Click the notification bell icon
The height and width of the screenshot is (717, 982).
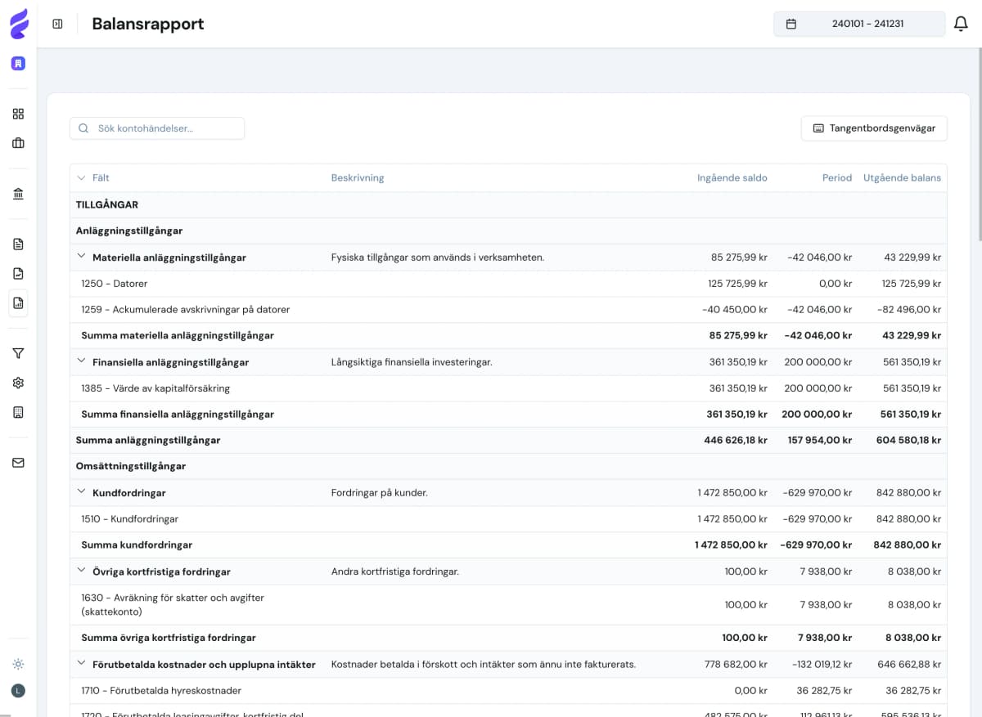[962, 24]
